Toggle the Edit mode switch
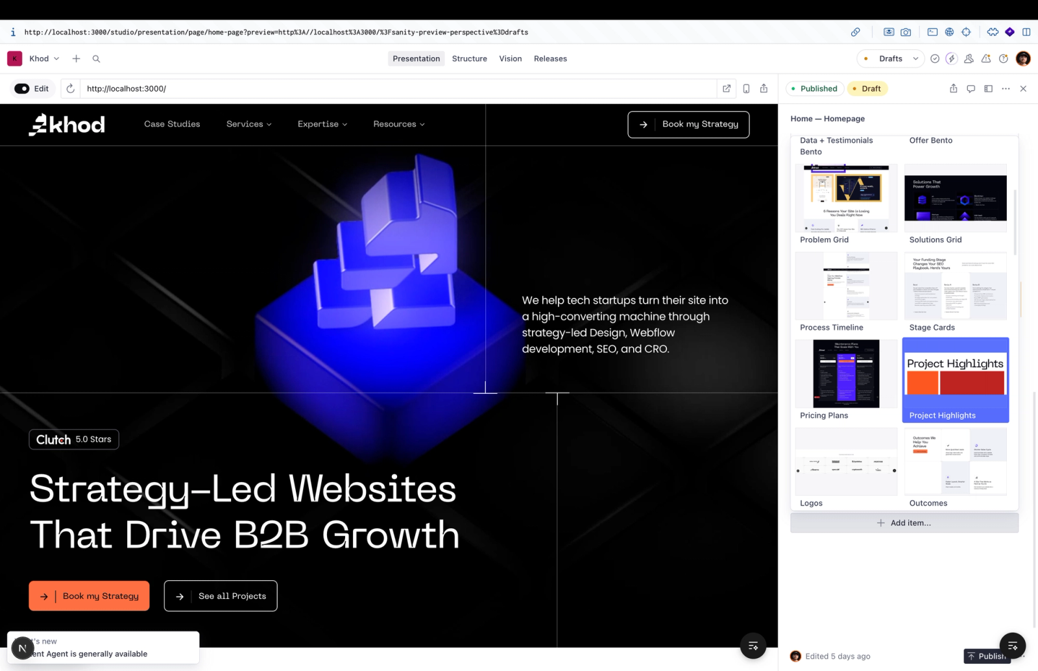Image resolution: width=1038 pixels, height=671 pixels. pos(22,88)
